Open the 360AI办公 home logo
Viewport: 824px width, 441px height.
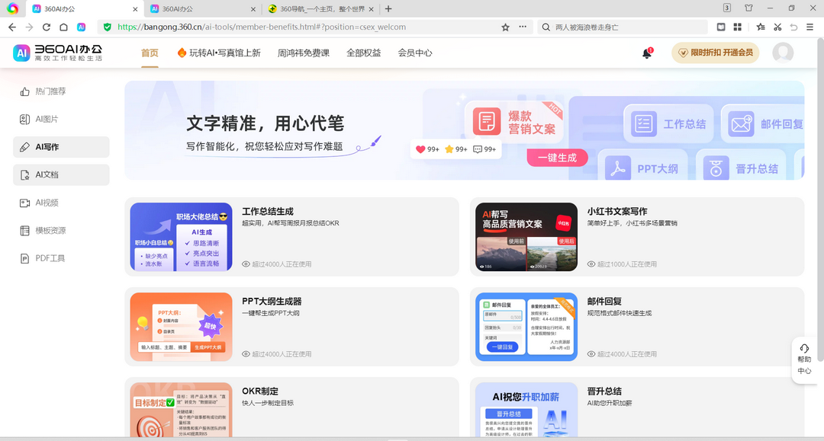(53, 53)
